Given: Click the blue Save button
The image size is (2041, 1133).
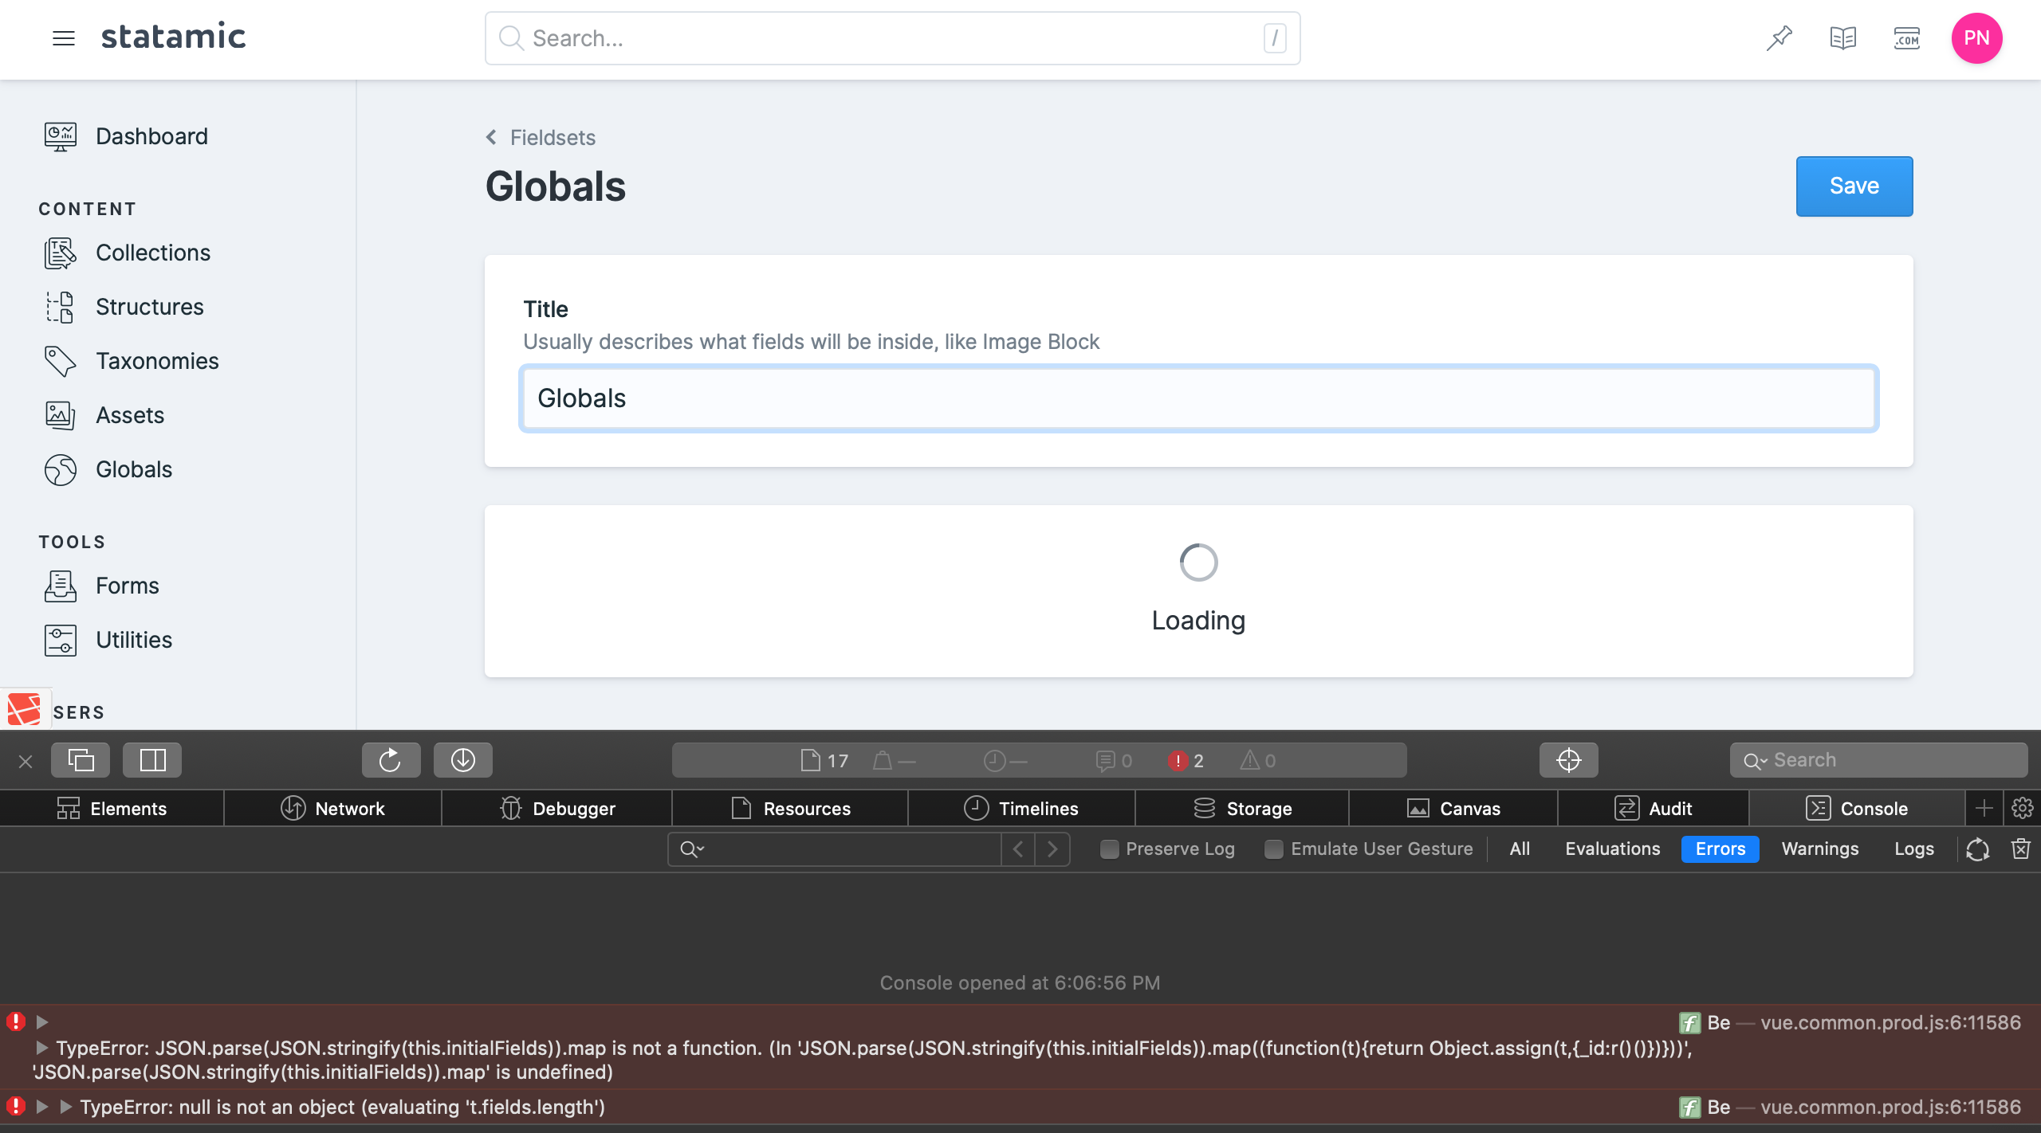Looking at the screenshot, I should pos(1854,186).
